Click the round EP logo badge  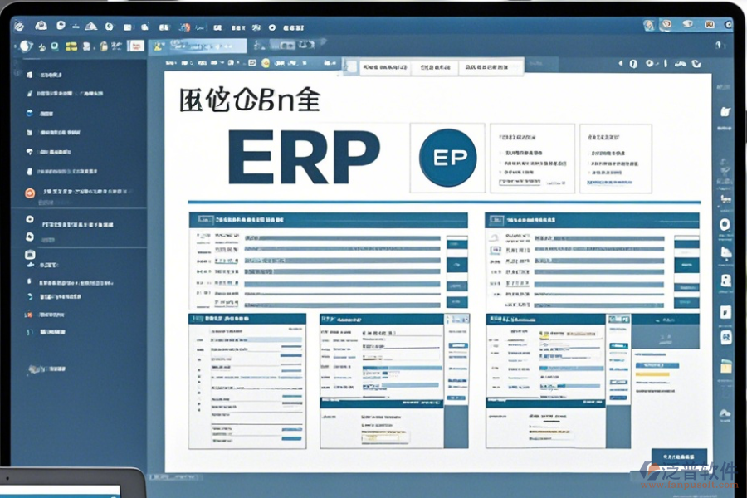click(448, 158)
